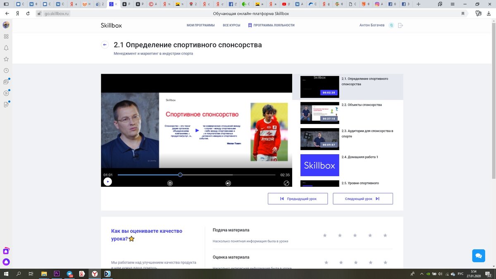Viewport: 496px width, 279px height.
Task: Open the live chat support button
Action: 479,255
